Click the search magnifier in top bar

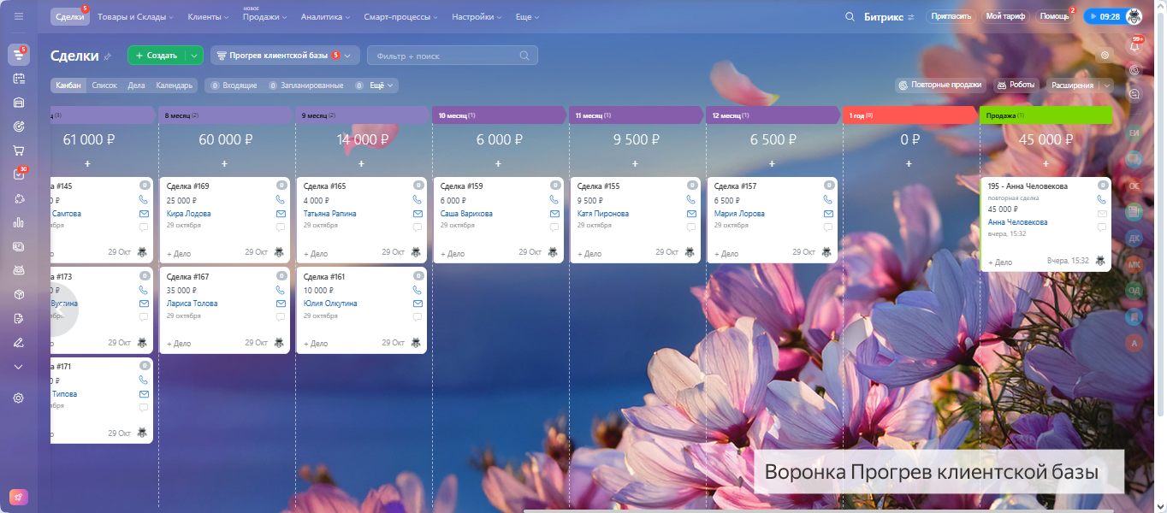(x=850, y=16)
